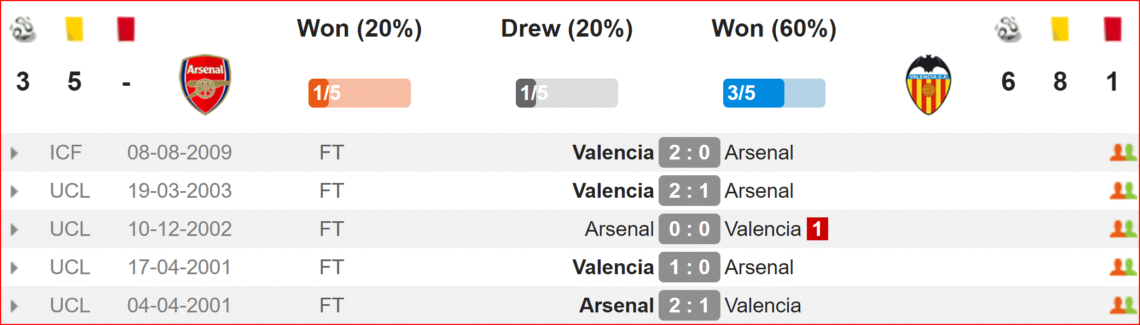
Task: Click the Valencia club crest
Action: click(x=928, y=85)
